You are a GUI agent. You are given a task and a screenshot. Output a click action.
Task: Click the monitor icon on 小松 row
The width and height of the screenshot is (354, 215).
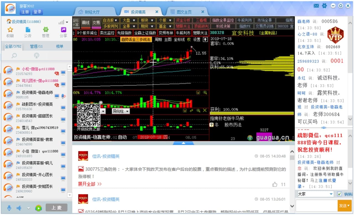(63, 73)
